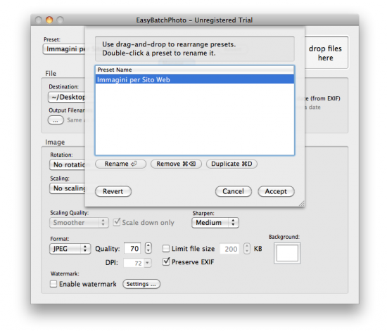This screenshot has height=331, width=387.
Task: Open the DPI combo box arrow
Action: 147,263
